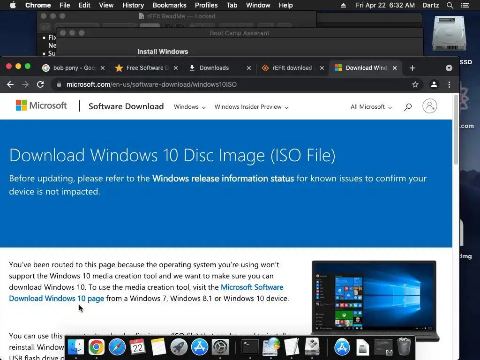480x360 pixels.
Task: Go back with the browser back arrow
Action: (10, 84)
